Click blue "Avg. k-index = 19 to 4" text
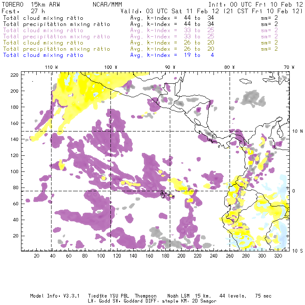The height and width of the screenshot is (305, 305). tap(172, 55)
